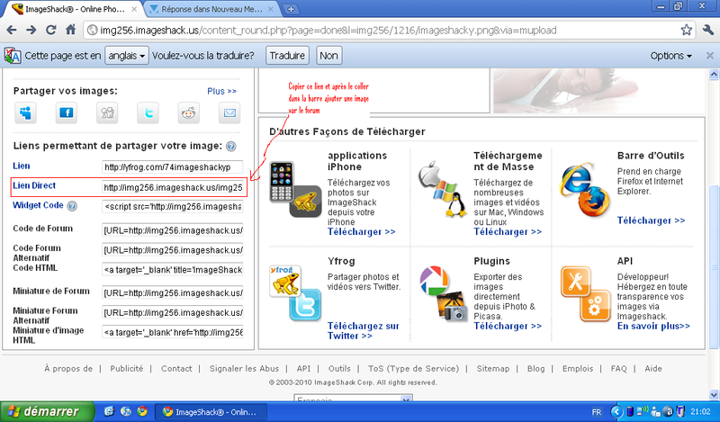
Task: Click page scrollbar up arrow
Action: (x=714, y=74)
